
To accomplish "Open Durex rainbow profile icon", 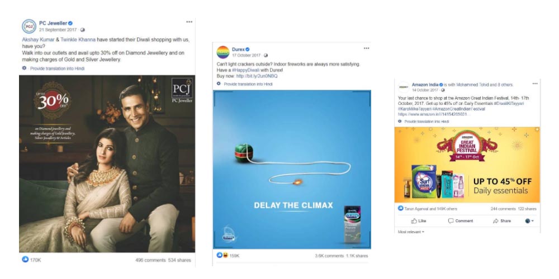I will (223, 52).
